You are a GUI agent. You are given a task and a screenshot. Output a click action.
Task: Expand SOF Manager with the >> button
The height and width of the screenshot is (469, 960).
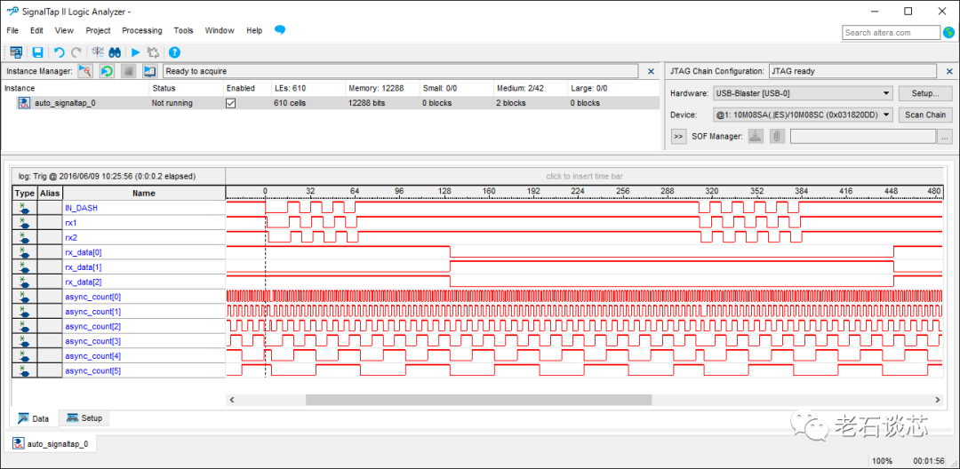[678, 137]
